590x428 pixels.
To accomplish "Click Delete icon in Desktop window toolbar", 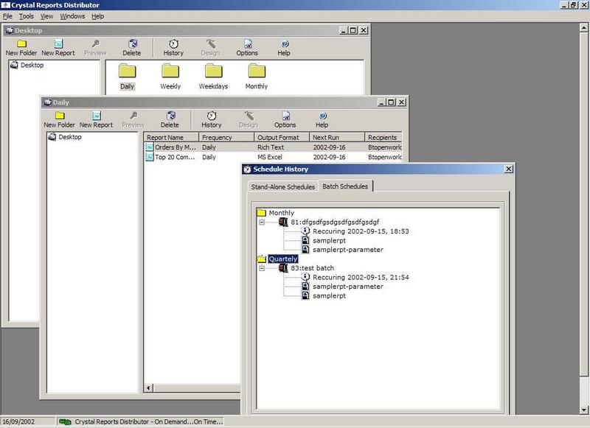I will coord(132,43).
